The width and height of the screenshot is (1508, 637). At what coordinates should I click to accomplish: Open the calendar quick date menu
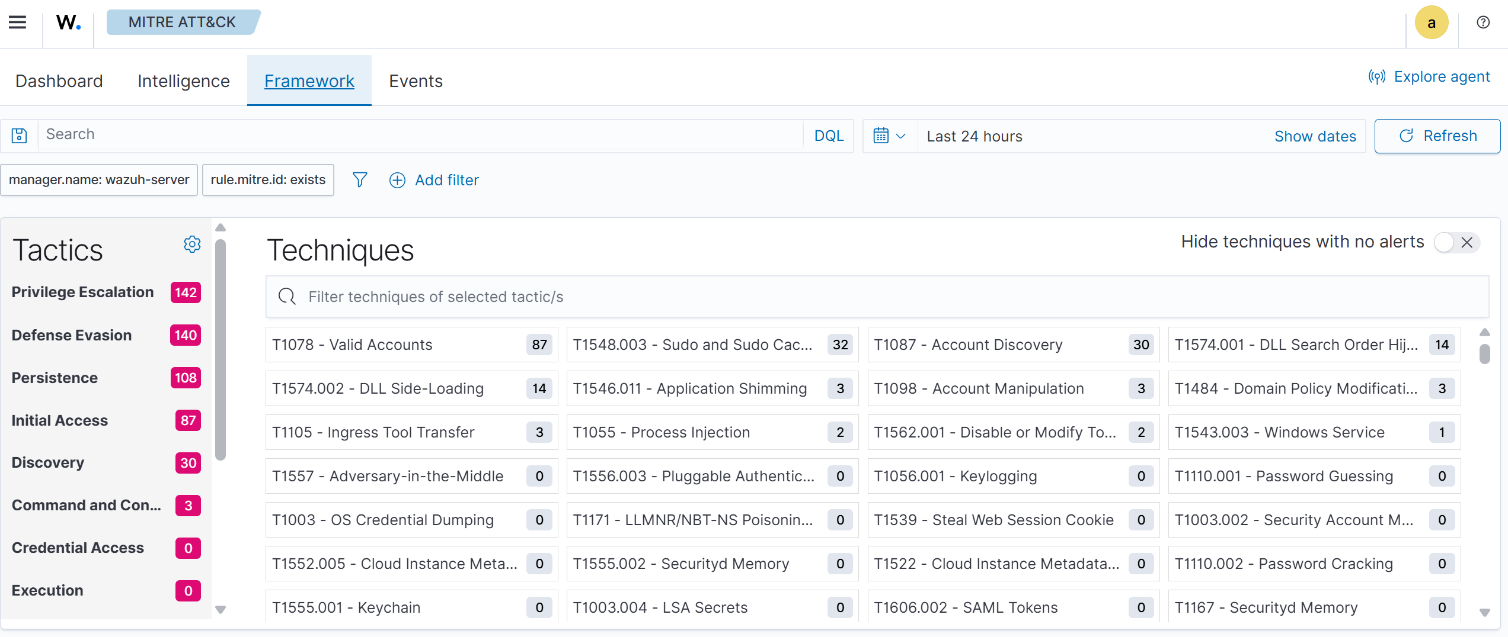(890, 136)
